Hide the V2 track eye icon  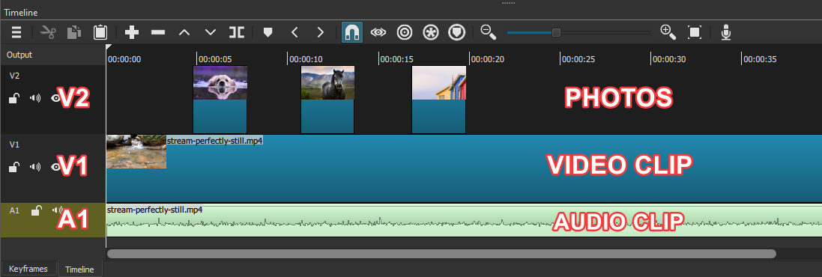[55, 98]
